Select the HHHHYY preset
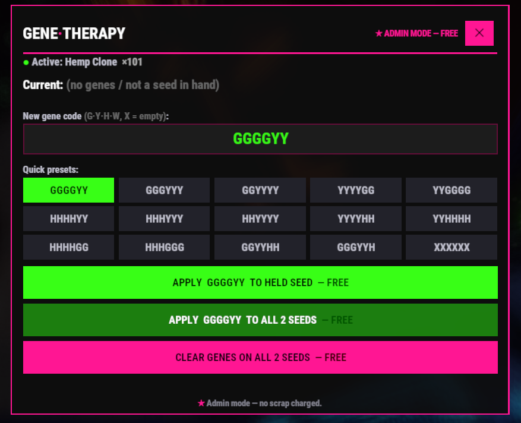 click(x=69, y=219)
